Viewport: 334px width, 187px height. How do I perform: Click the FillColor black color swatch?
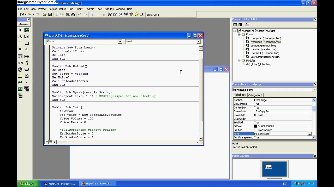point(255,126)
